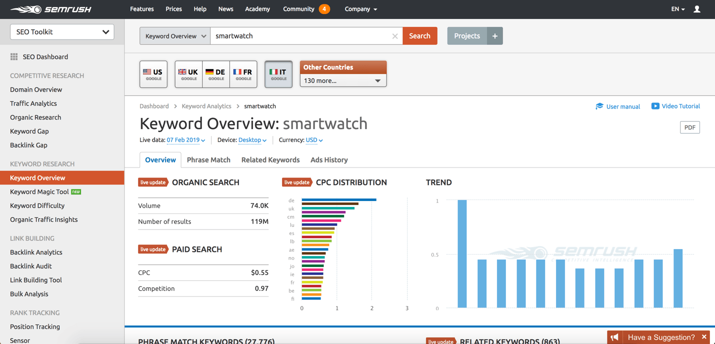Select the IT Google database
The image size is (715, 344).
click(278, 74)
